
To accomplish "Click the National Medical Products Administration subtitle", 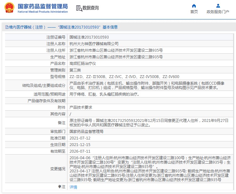I will 42,12.
